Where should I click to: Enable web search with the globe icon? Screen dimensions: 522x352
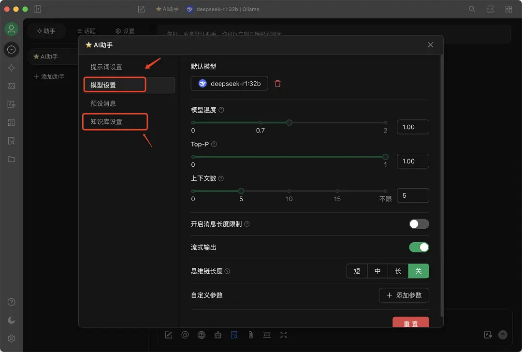tap(202, 335)
